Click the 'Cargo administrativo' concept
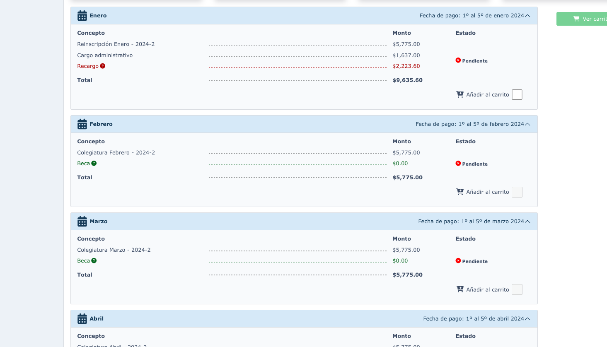The width and height of the screenshot is (607, 347). pos(105,55)
